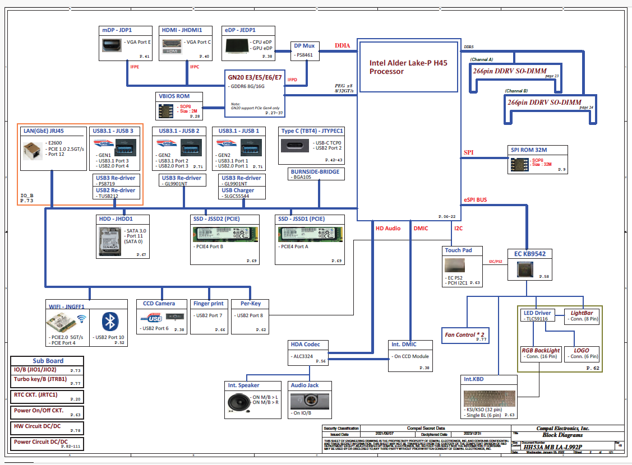Click the HDA Codec block title
632x465 pixels.
tap(305, 344)
